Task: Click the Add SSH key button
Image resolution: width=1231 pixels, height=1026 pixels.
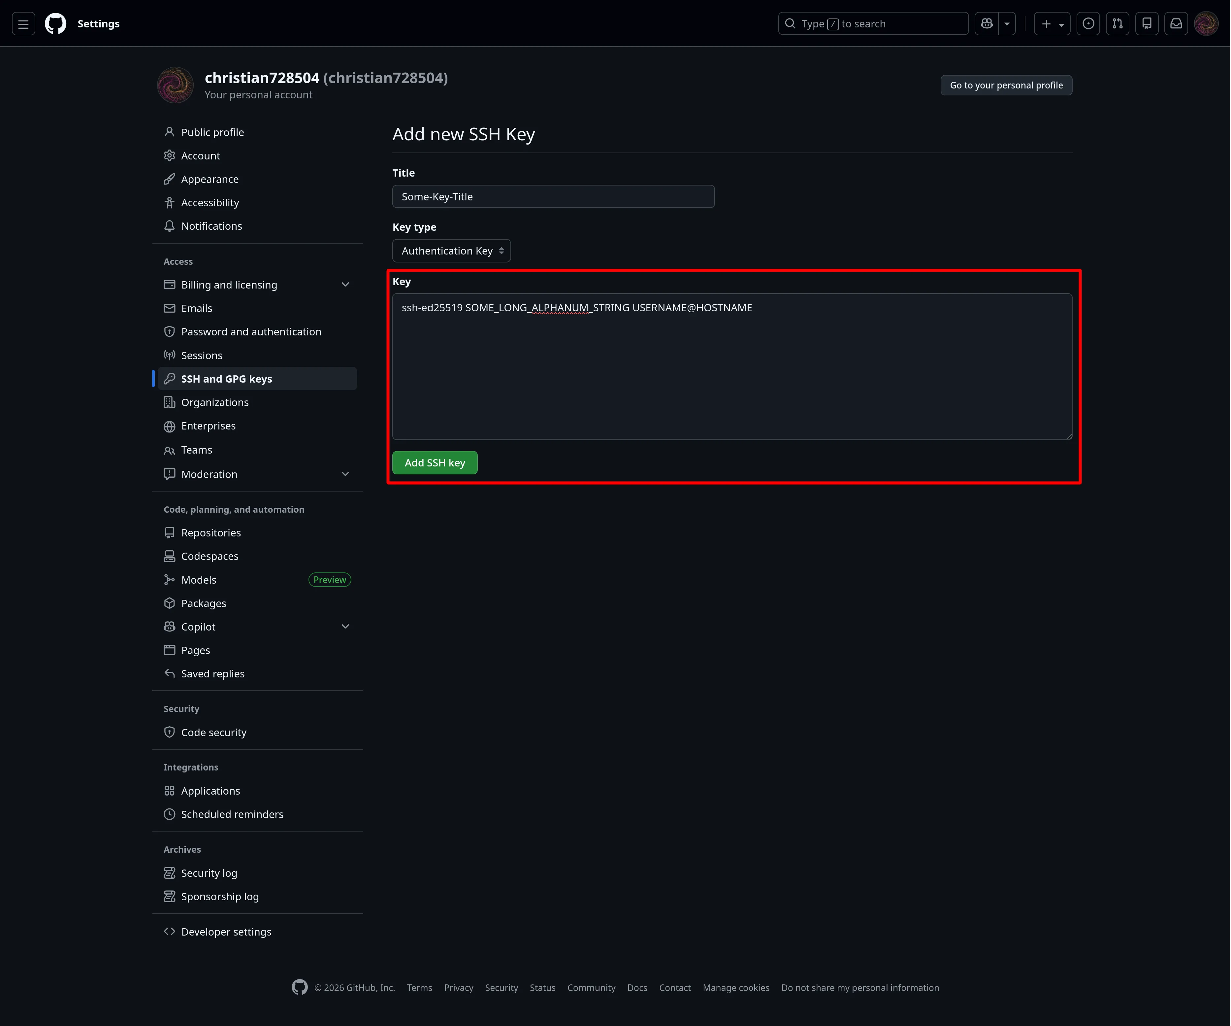Action: pyautogui.click(x=435, y=463)
